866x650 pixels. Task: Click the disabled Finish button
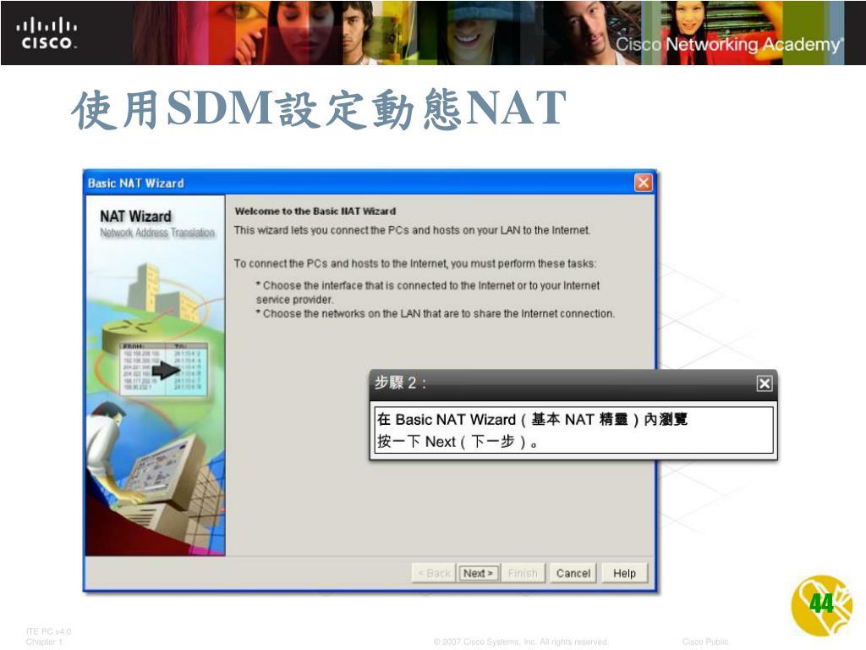523,573
